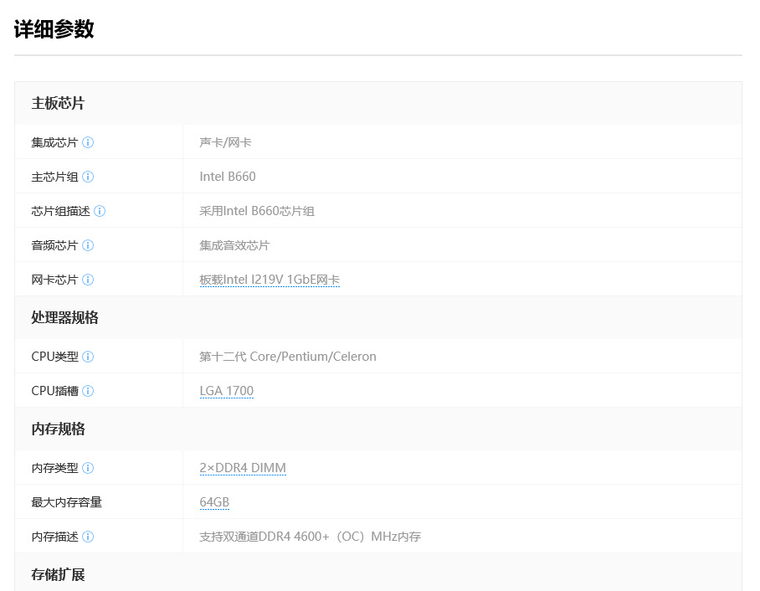Screen dimensions: 760x591
Task: Click the info icon next to CPU类型
Action: point(88,357)
